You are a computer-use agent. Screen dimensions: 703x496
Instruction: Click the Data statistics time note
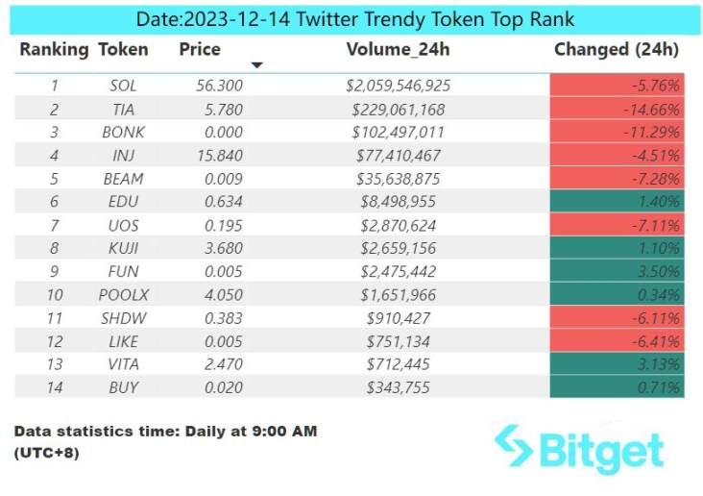(166, 441)
